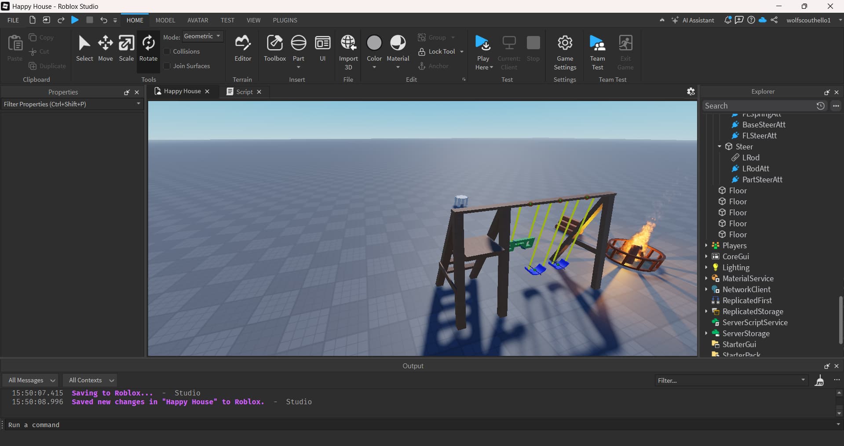This screenshot has height=446, width=844.
Task: Choose the Move tool
Action: coord(106,48)
